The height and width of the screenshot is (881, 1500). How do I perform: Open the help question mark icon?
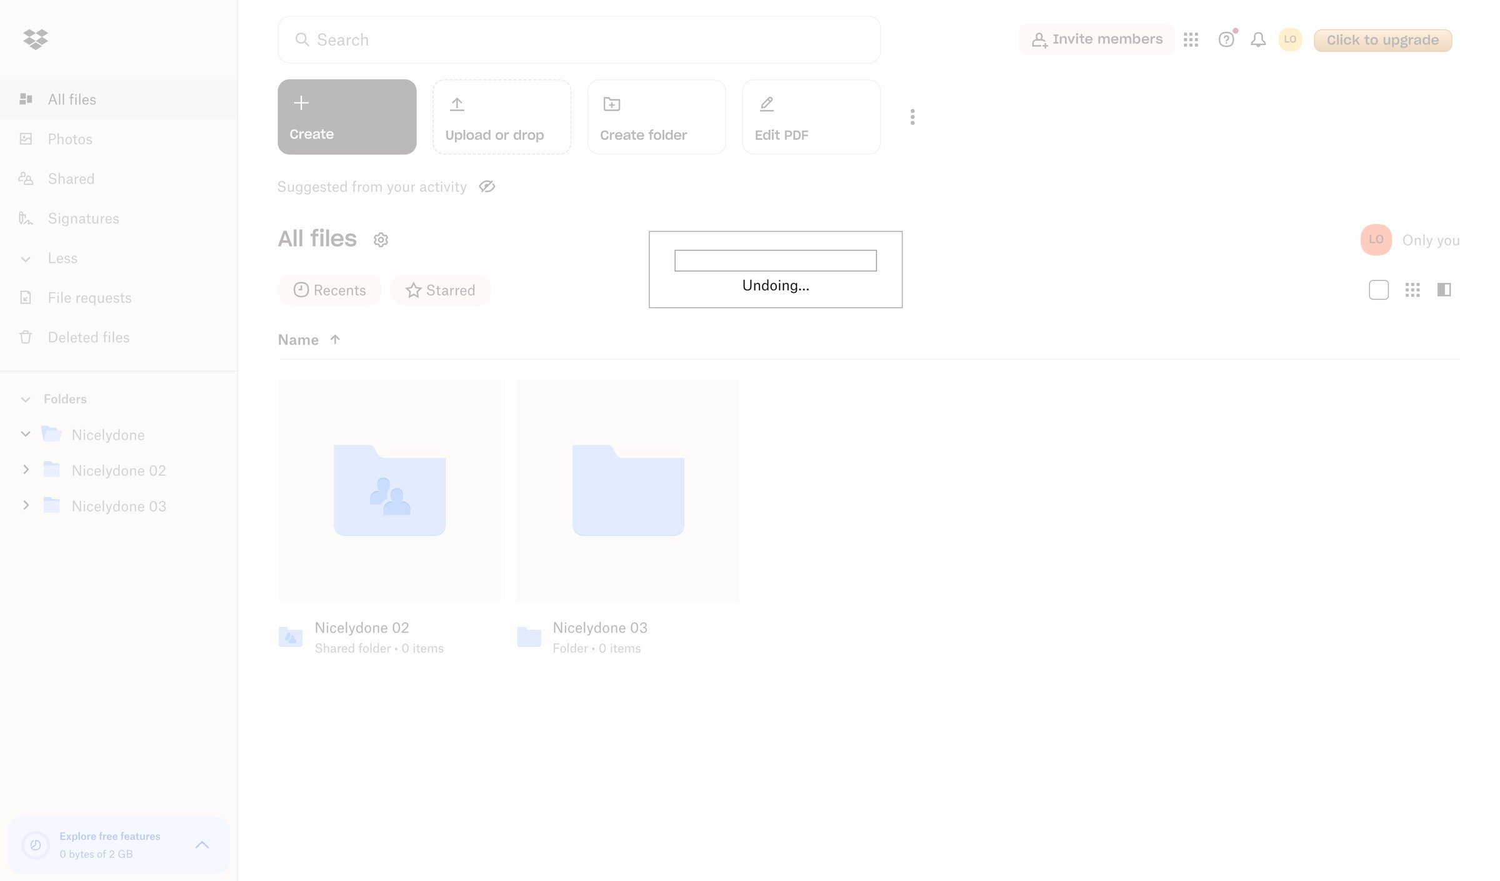pos(1226,40)
